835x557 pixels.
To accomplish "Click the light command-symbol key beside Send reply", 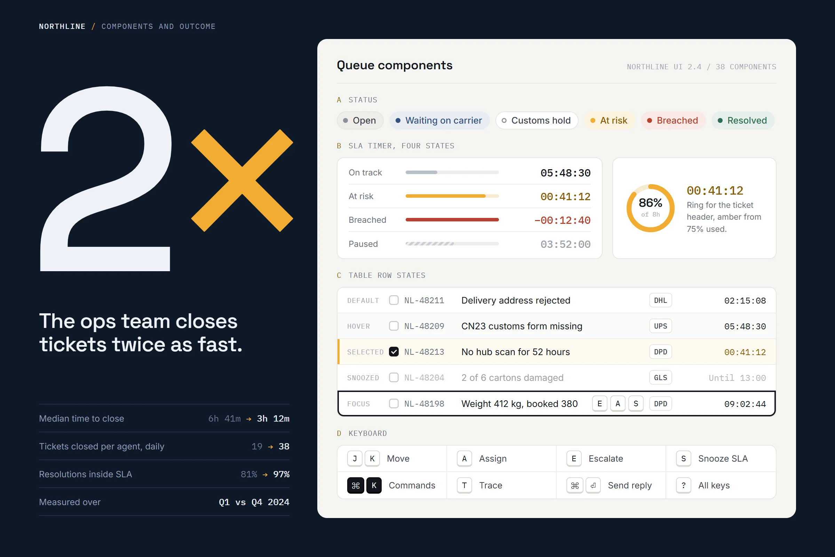I will [575, 485].
